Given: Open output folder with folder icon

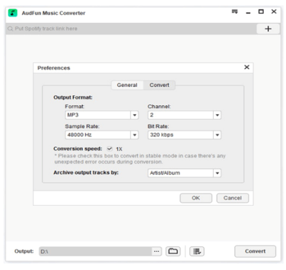Looking at the screenshot, I should [173, 251].
